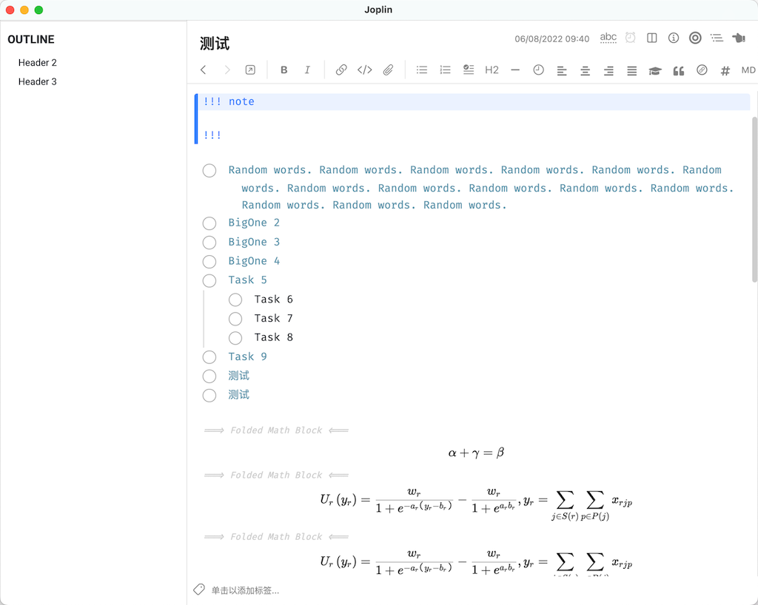Apply H2 heading format
The image size is (758, 605).
pos(492,70)
